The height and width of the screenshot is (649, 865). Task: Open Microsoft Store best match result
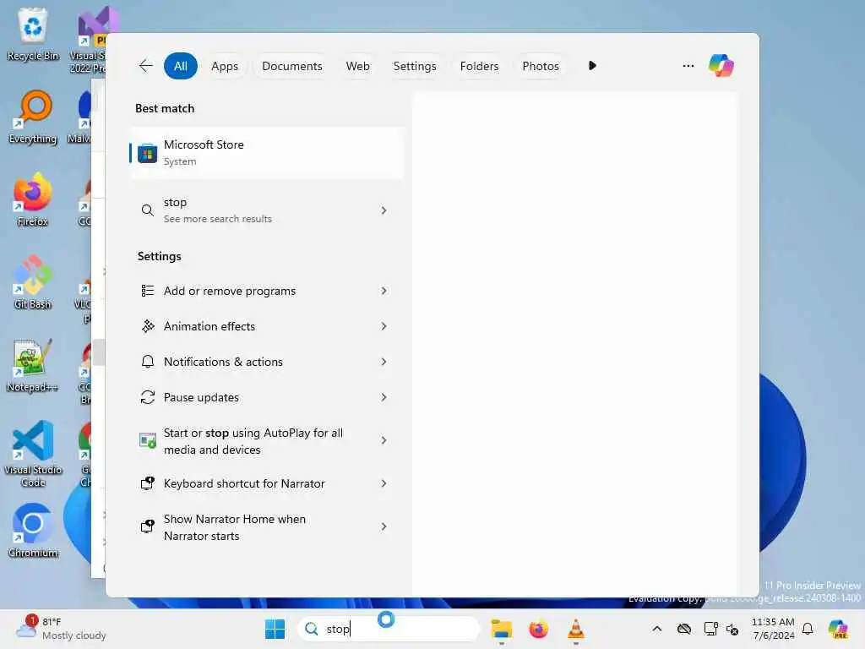[266, 153]
